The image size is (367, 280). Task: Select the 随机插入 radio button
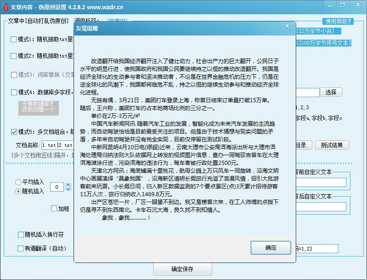coord(18,191)
